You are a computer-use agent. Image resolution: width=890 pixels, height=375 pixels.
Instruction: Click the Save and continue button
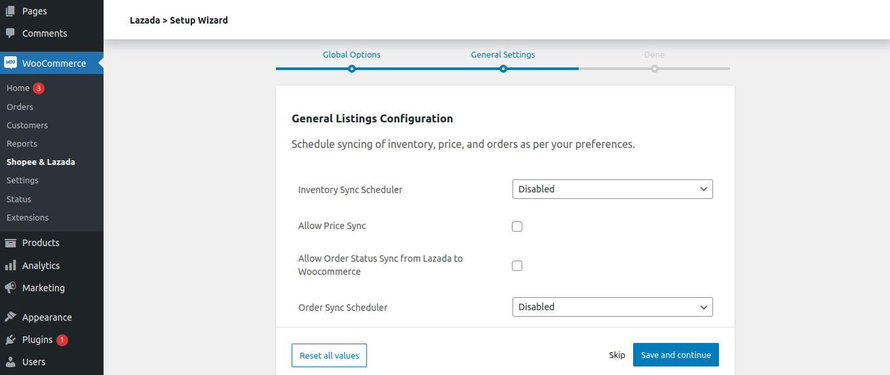(x=676, y=355)
